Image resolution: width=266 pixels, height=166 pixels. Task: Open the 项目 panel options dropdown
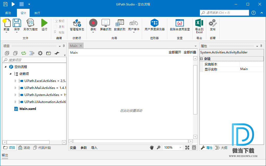click(x=60, y=46)
